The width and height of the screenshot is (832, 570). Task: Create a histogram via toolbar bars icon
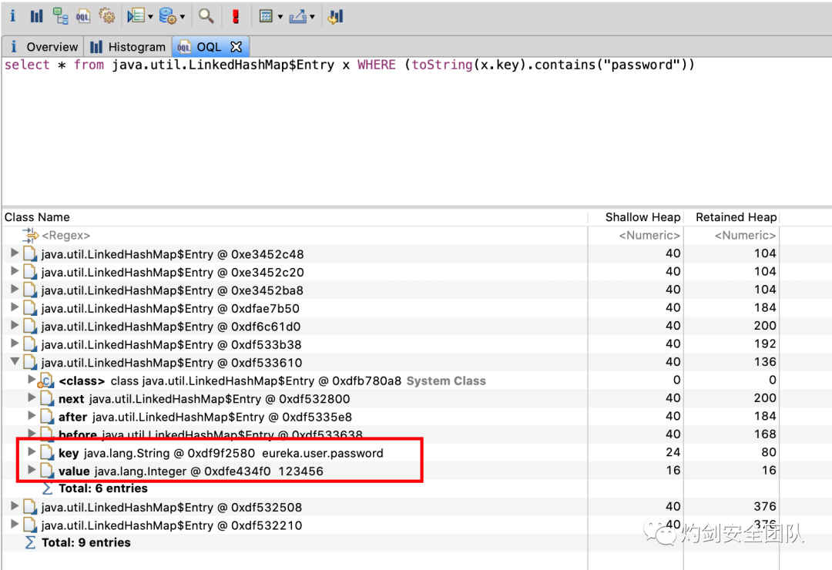click(x=37, y=16)
